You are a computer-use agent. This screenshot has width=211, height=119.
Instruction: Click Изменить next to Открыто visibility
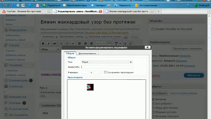tap(182, 61)
